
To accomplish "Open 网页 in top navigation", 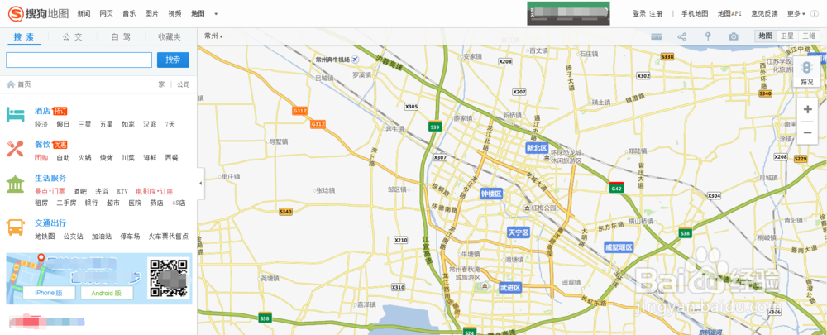I will pos(106,14).
